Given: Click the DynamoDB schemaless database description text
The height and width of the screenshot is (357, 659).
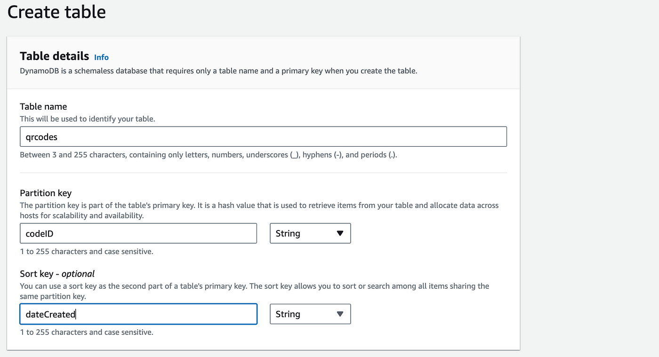Looking at the screenshot, I should pyautogui.click(x=218, y=71).
